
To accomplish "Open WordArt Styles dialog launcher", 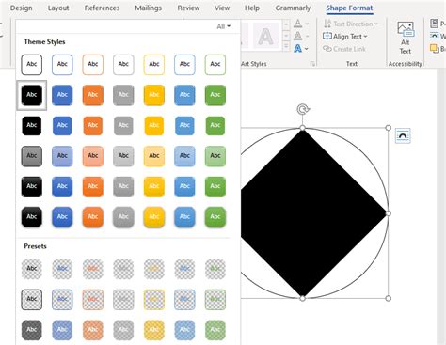I will tap(312, 64).
